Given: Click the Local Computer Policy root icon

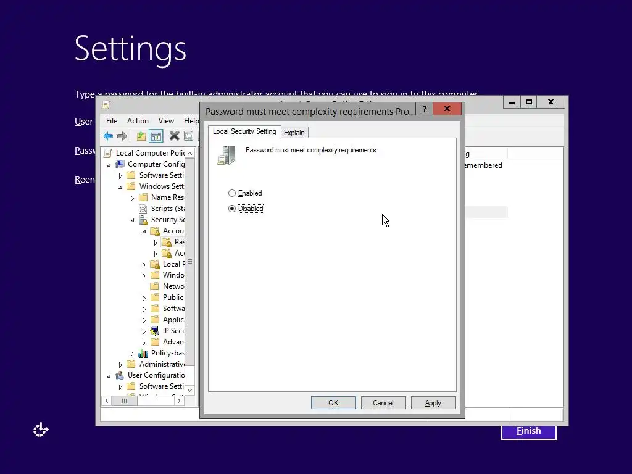Looking at the screenshot, I should [107, 153].
